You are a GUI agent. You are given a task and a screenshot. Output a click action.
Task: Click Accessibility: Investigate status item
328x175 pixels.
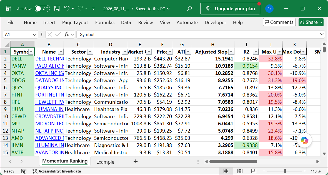click(57, 171)
